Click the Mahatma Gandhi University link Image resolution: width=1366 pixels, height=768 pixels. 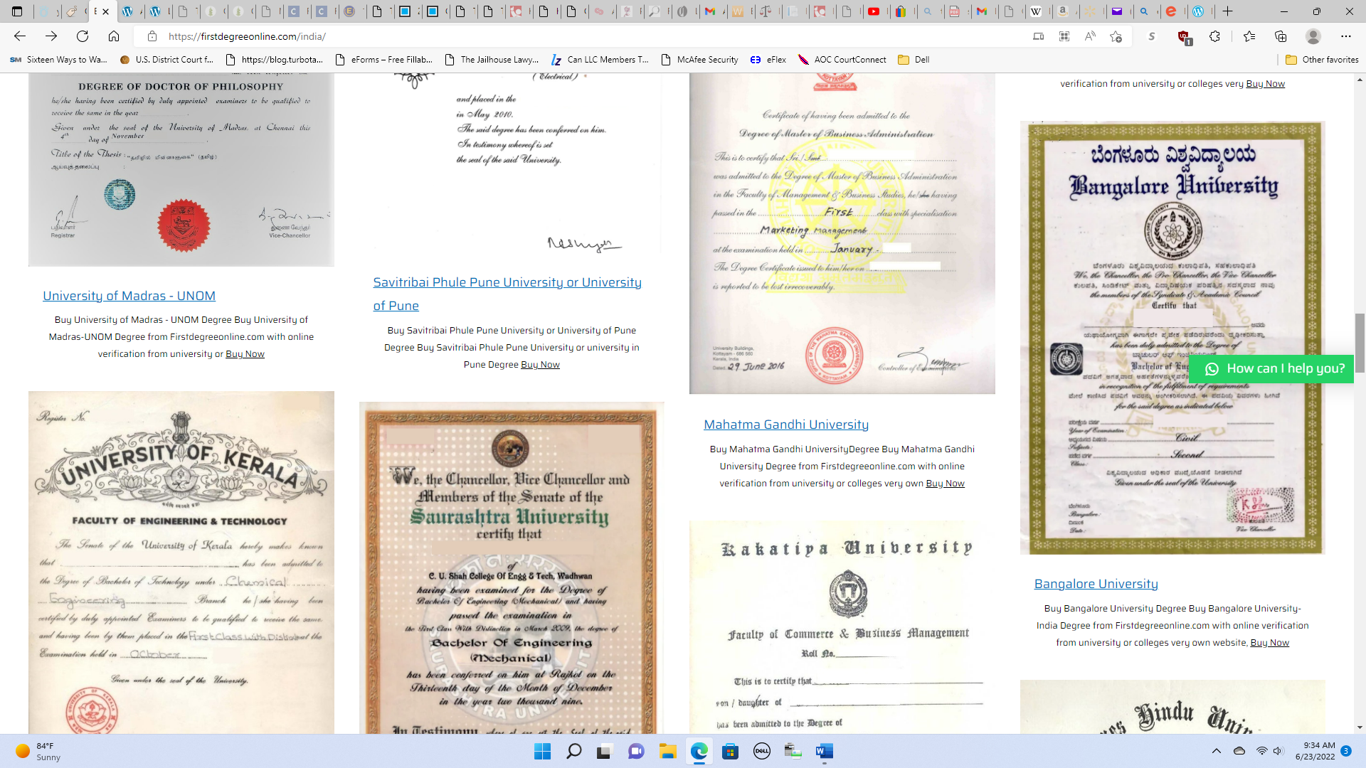pyautogui.click(x=785, y=425)
